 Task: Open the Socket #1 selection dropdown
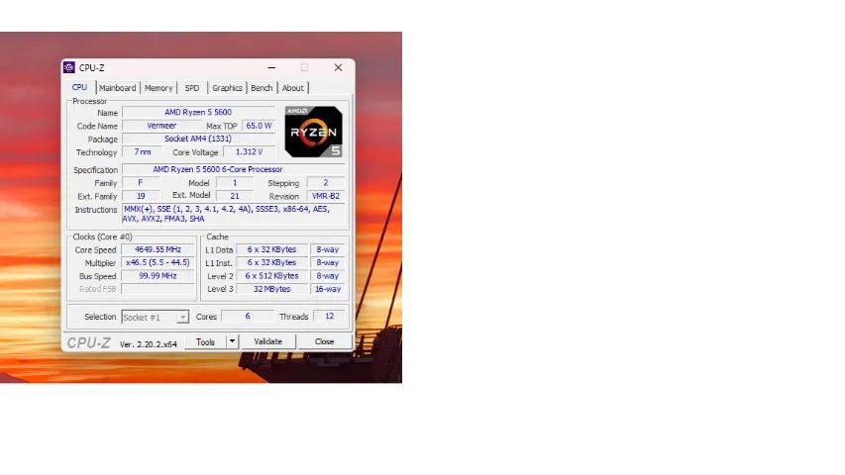click(156, 318)
